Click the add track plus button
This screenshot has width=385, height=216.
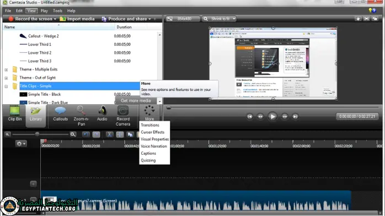click(x=34, y=184)
